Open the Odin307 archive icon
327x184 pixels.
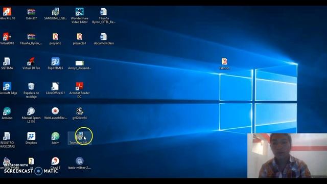[x=31, y=12]
